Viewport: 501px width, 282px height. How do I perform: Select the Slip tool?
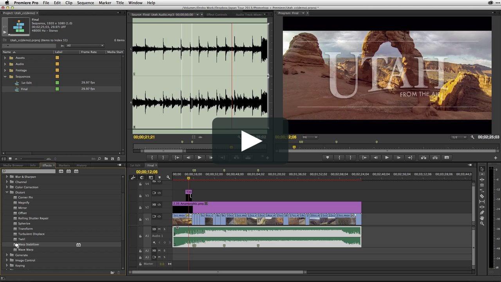click(482, 202)
